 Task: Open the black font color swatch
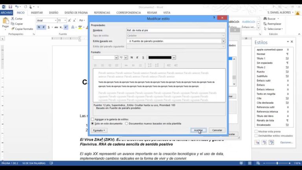[x=160, y=57]
